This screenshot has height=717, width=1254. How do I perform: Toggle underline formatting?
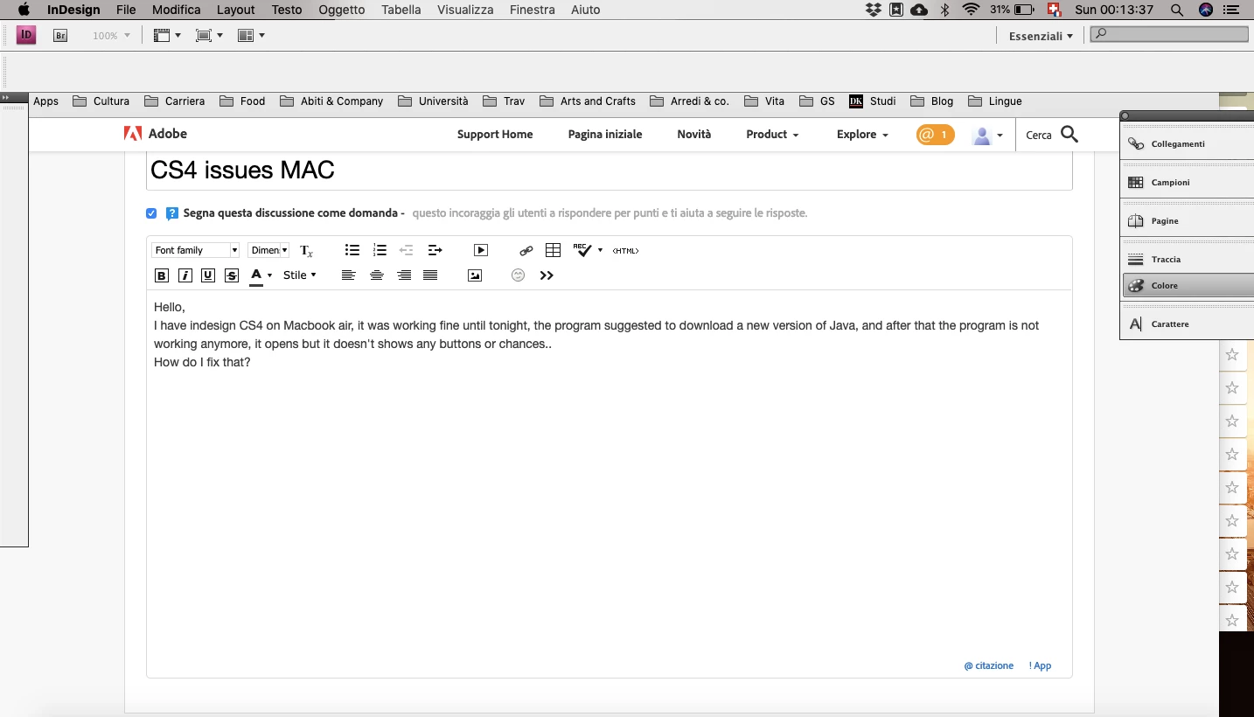click(208, 275)
